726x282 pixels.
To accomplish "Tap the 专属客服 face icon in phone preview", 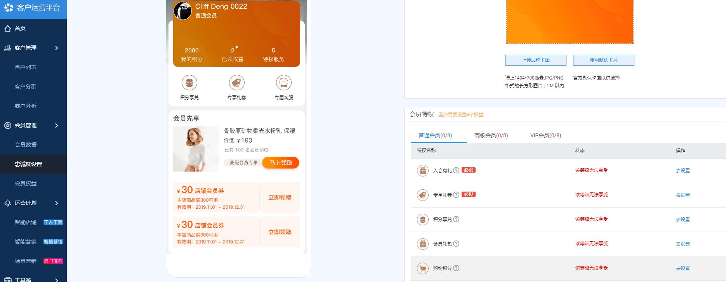I will (x=284, y=83).
